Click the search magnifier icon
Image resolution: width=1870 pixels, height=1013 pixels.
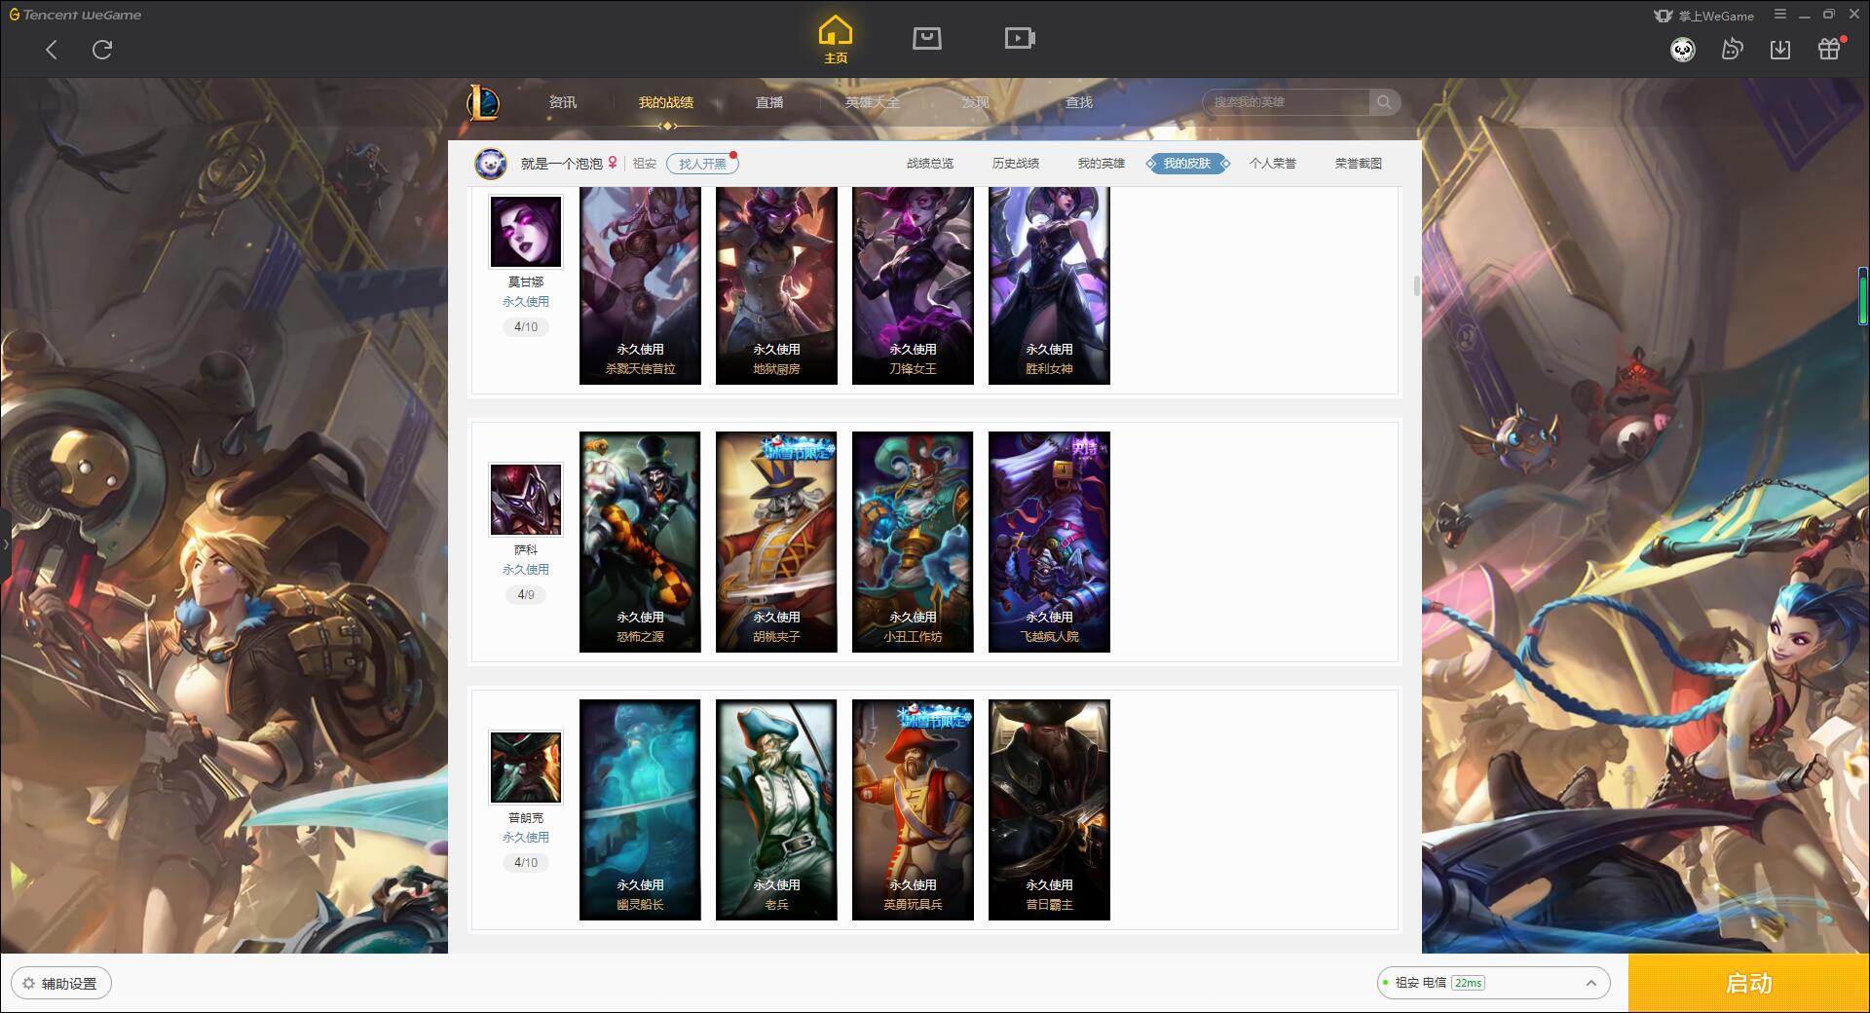[1384, 102]
